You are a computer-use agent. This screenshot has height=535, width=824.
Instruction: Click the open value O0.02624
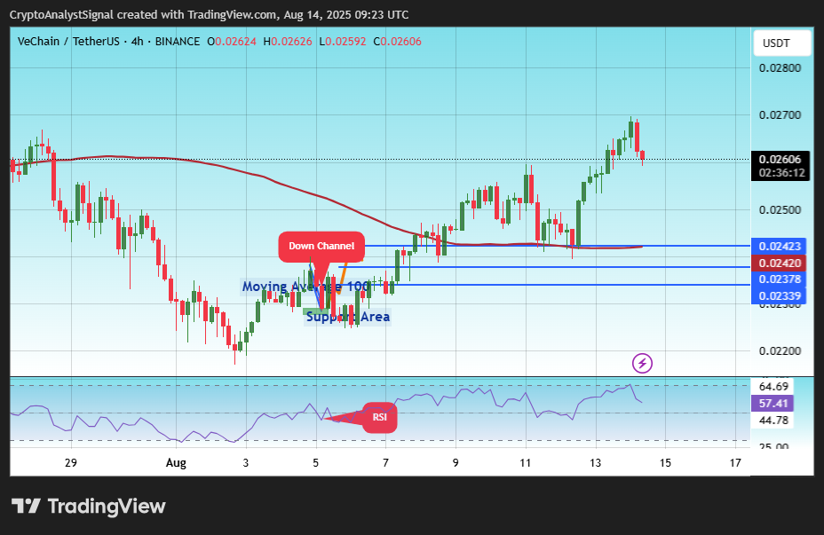[x=232, y=42]
